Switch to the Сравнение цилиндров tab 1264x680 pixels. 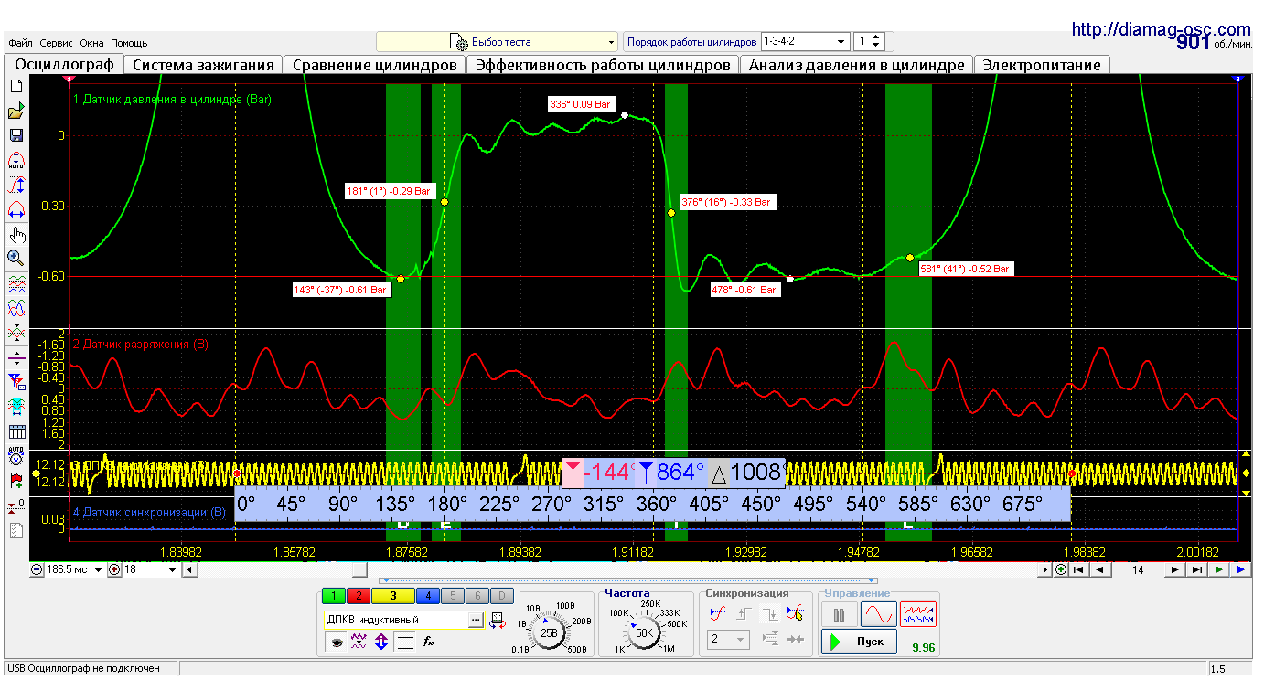pyautogui.click(x=375, y=65)
